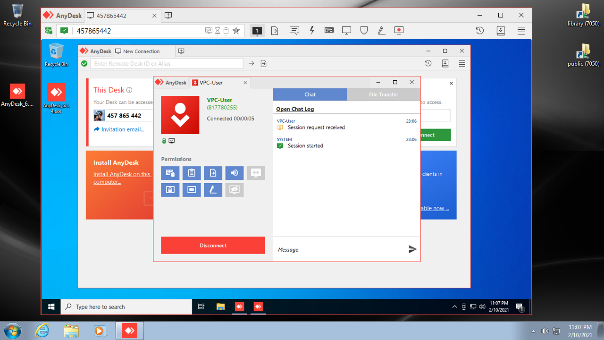Viewport: 604px width, 340px height.
Task: Open session history clock icon in outer toolbar
Action: 480,31
